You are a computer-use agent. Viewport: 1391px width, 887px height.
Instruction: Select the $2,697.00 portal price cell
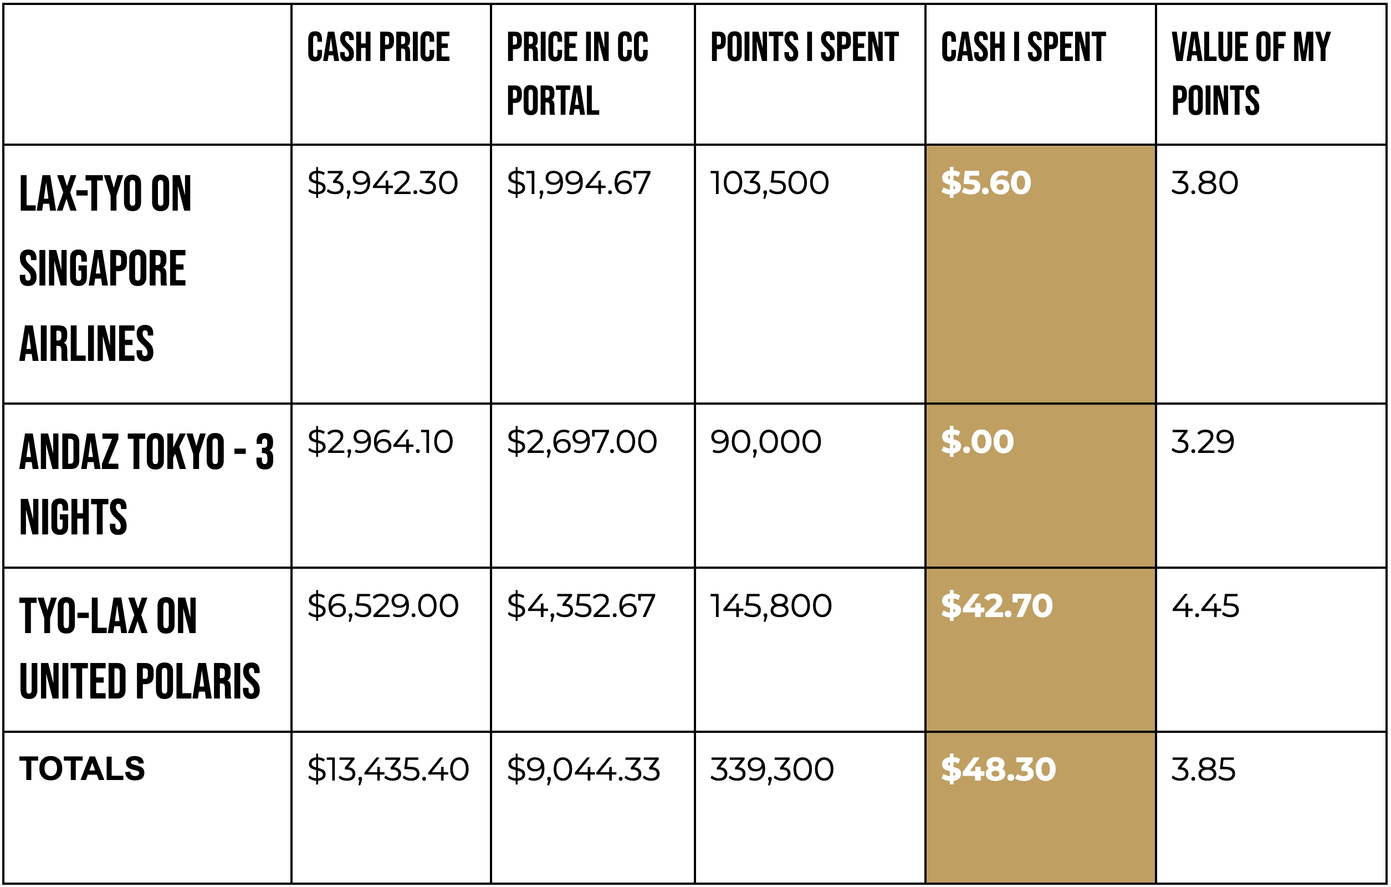coord(582,442)
